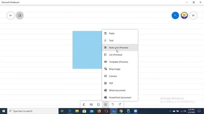The height and width of the screenshot is (114, 204).
Task: Open the Action Center notifications
Action: click(199, 111)
